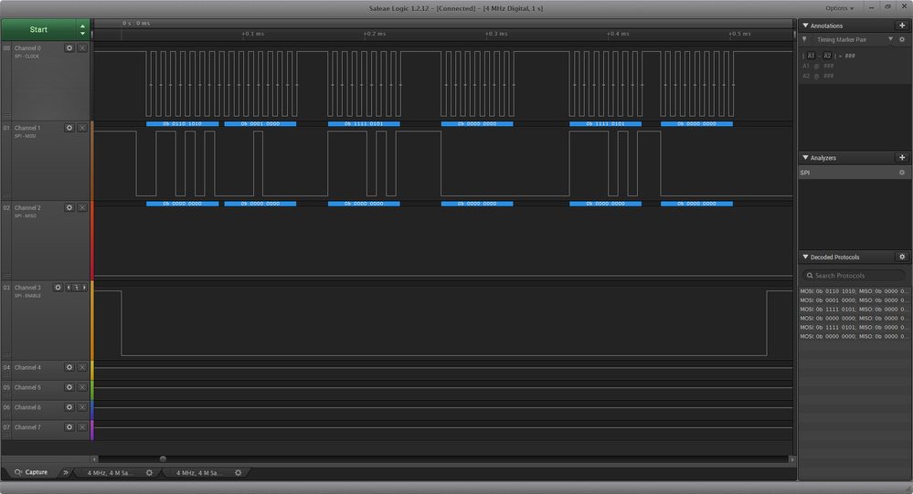Open Channel 7 settings gear

(69, 427)
